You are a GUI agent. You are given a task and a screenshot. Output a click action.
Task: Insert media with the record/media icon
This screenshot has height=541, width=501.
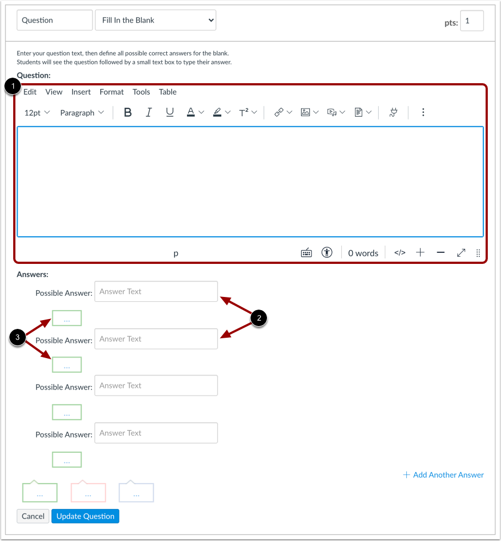pyautogui.click(x=333, y=112)
